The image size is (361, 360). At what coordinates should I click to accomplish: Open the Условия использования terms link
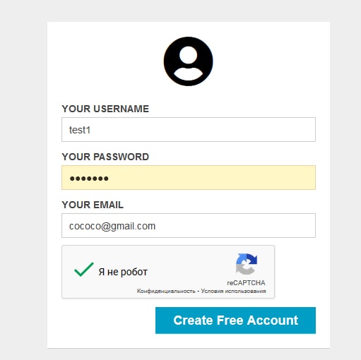233,292
